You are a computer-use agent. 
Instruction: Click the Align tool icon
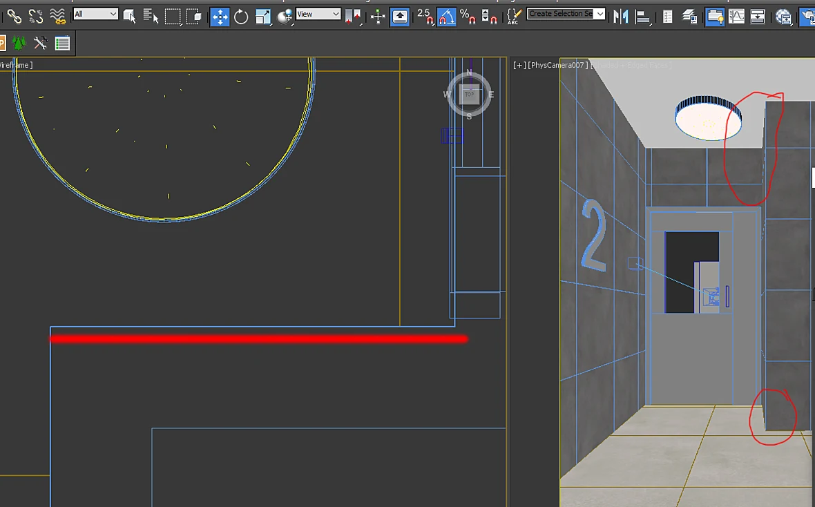(642, 17)
